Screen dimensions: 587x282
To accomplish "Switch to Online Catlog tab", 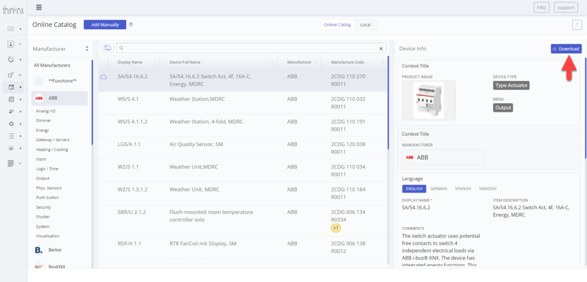I will [337, 25].
